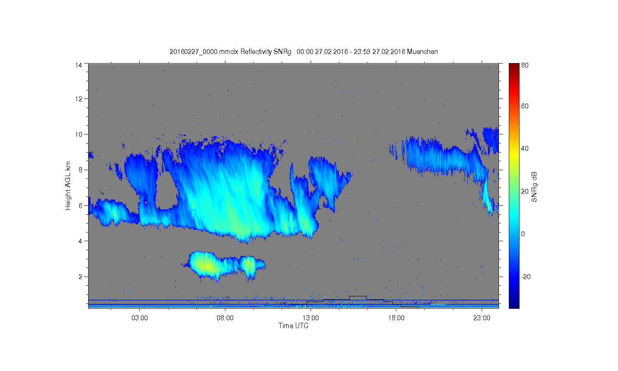Select the 08:00 time tick label
The image size is (618, 371).
225,318
